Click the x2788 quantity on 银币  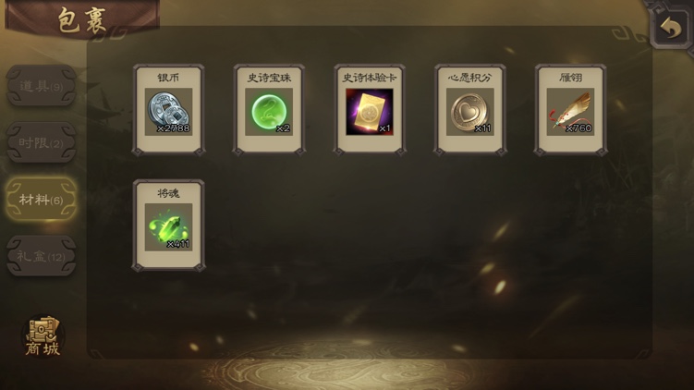[x=174, y=128]
